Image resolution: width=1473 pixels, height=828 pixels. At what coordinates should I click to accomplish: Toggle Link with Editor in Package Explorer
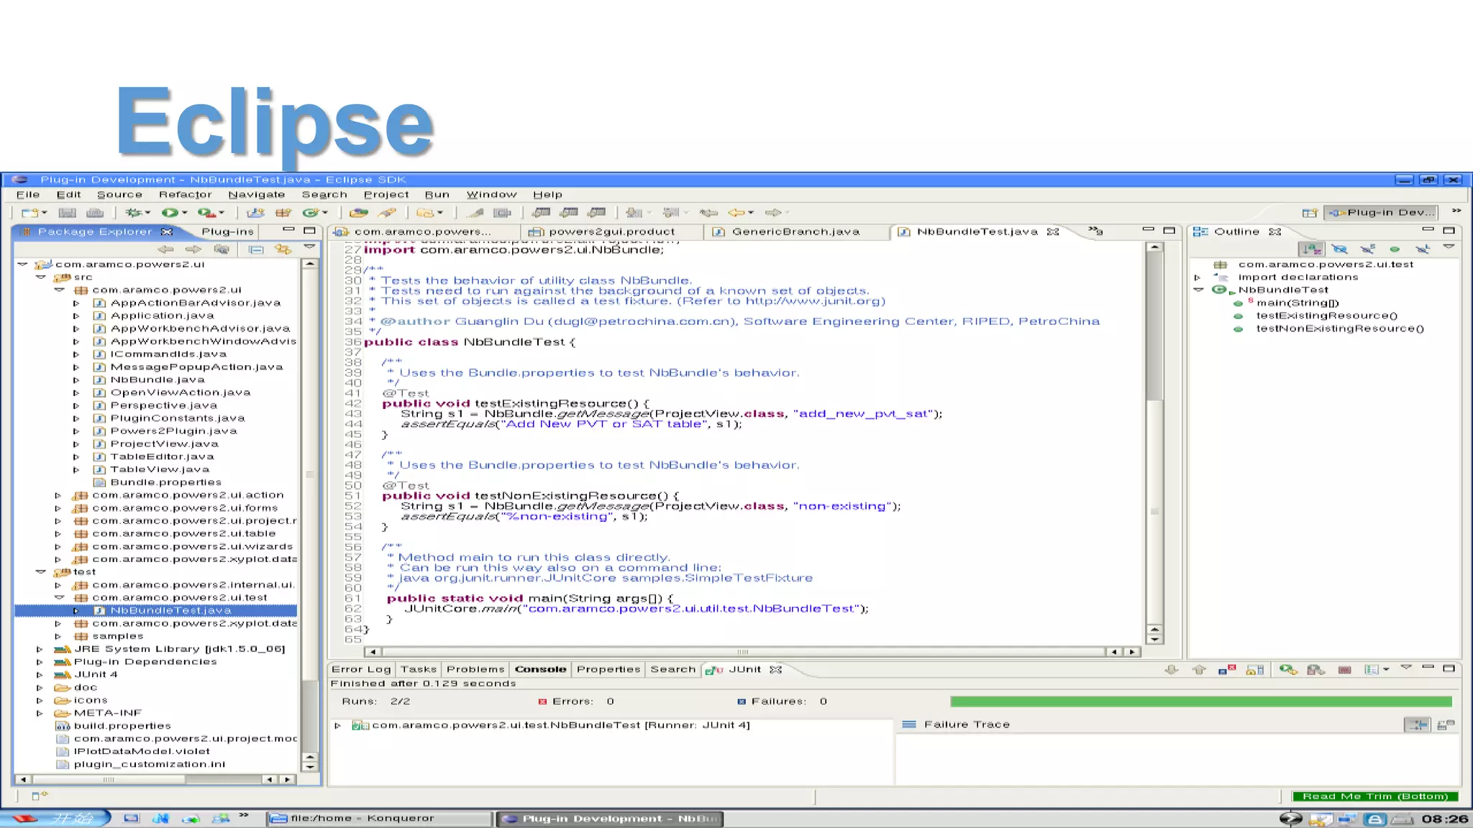[283, 249]
